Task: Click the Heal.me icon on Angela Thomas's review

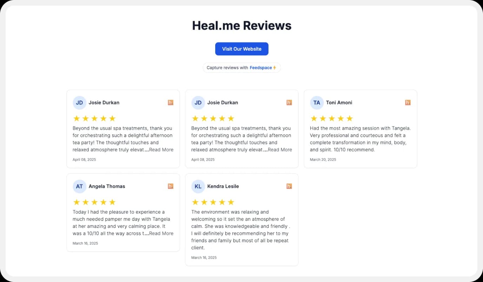Action: tap(170, 186)
